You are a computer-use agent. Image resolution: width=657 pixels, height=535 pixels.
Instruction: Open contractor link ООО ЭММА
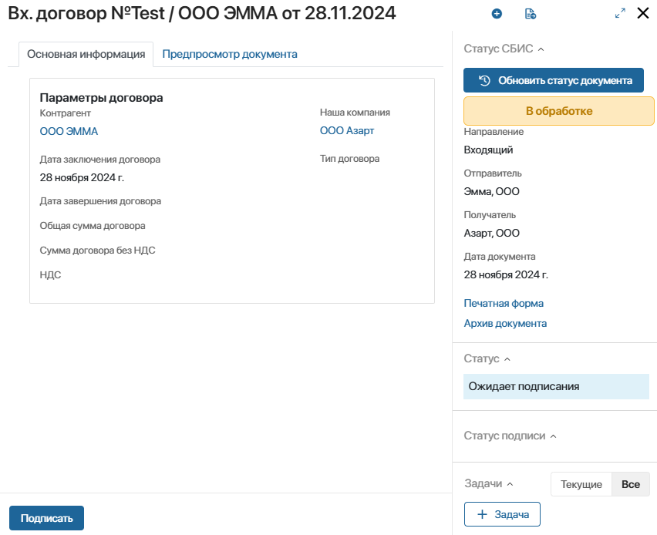[69, 131]
